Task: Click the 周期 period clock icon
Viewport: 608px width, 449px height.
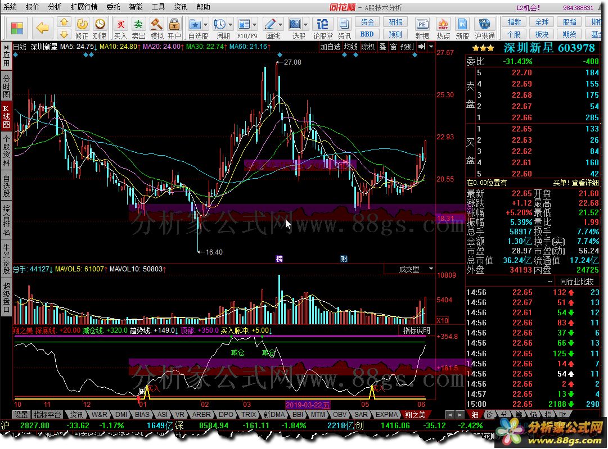Action: (x=220, y=24)
